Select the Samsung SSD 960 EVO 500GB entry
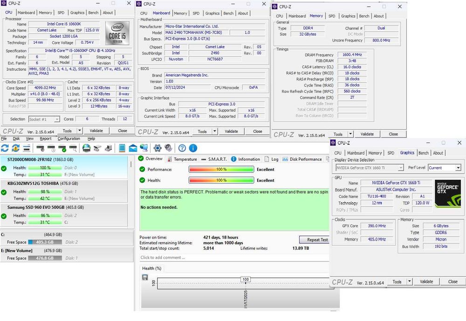The height and width of the screenshot is (321, 466). pos(64,215)
